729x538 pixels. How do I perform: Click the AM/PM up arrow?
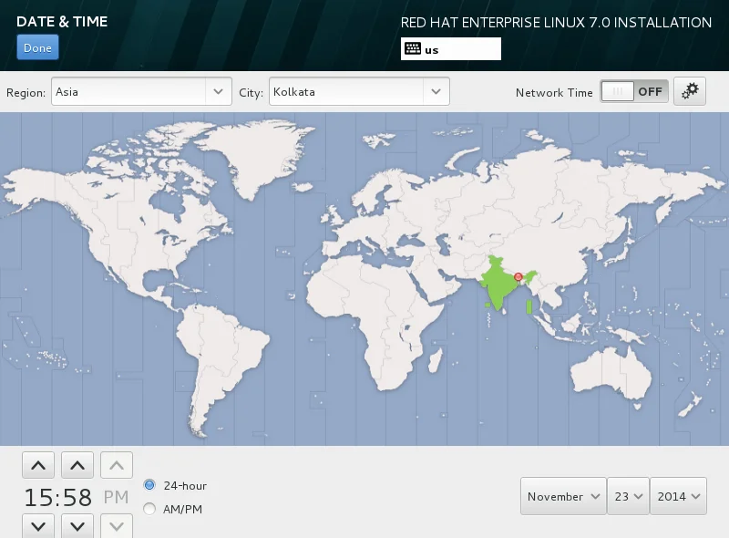[117, 465]
